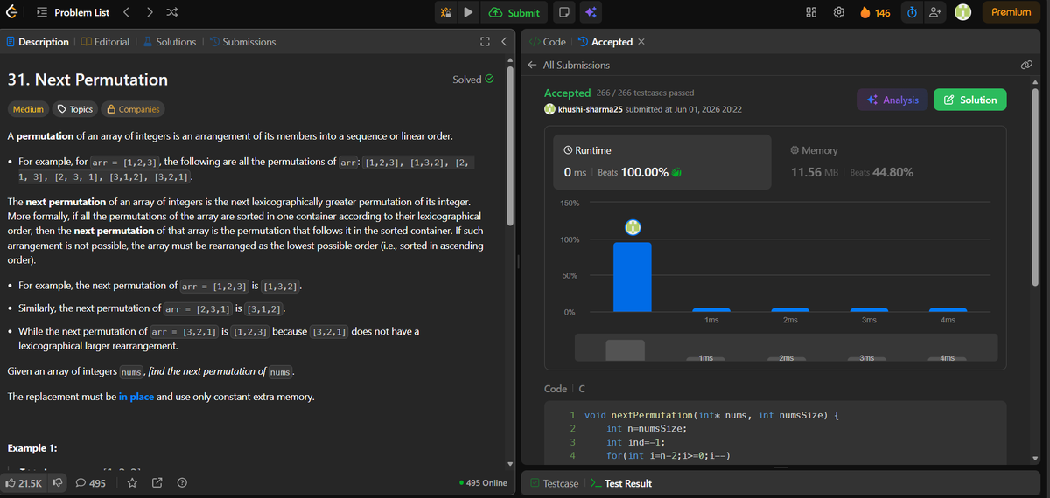Open the timer stopwatch icon
The image size is (1050, 498).
(910, 12)
